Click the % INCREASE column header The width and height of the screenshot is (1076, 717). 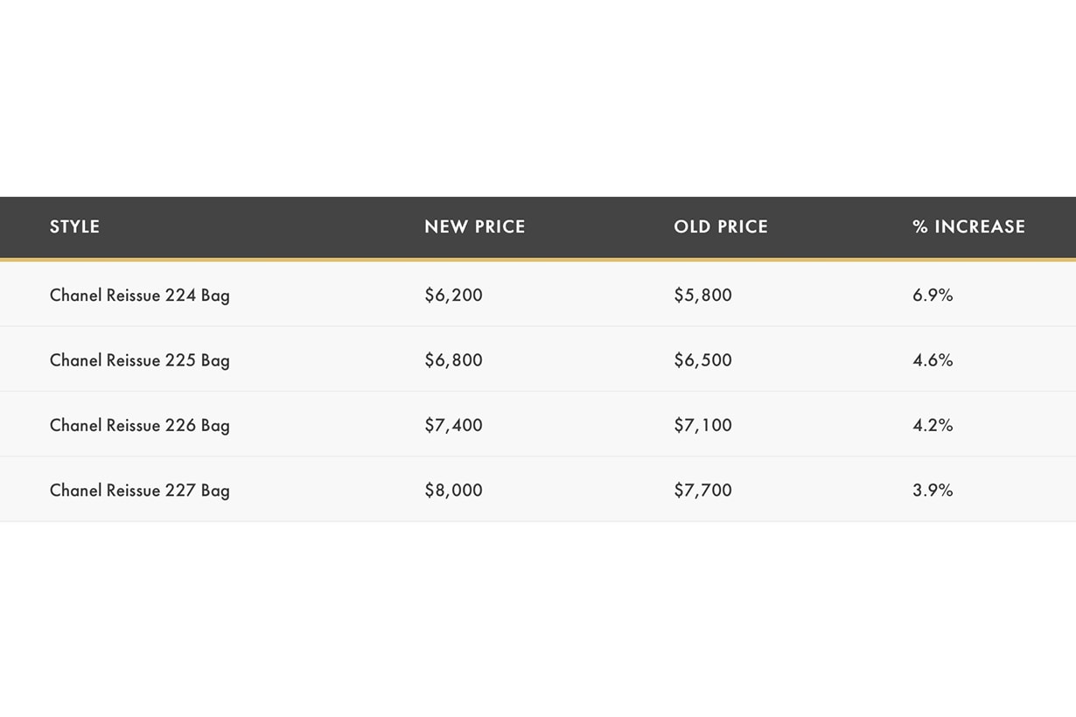[968, 226]
